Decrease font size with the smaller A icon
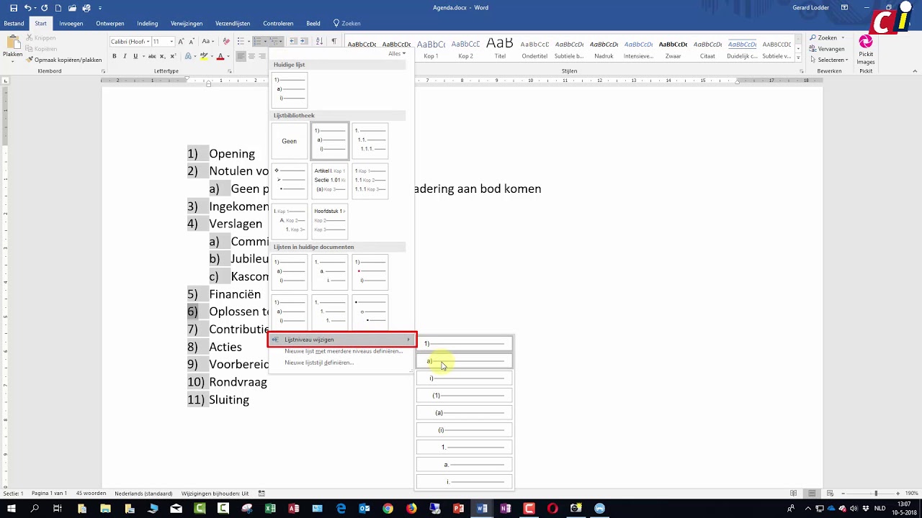The height and width of the screenshot is (518, 922). [x=193, y=41]
